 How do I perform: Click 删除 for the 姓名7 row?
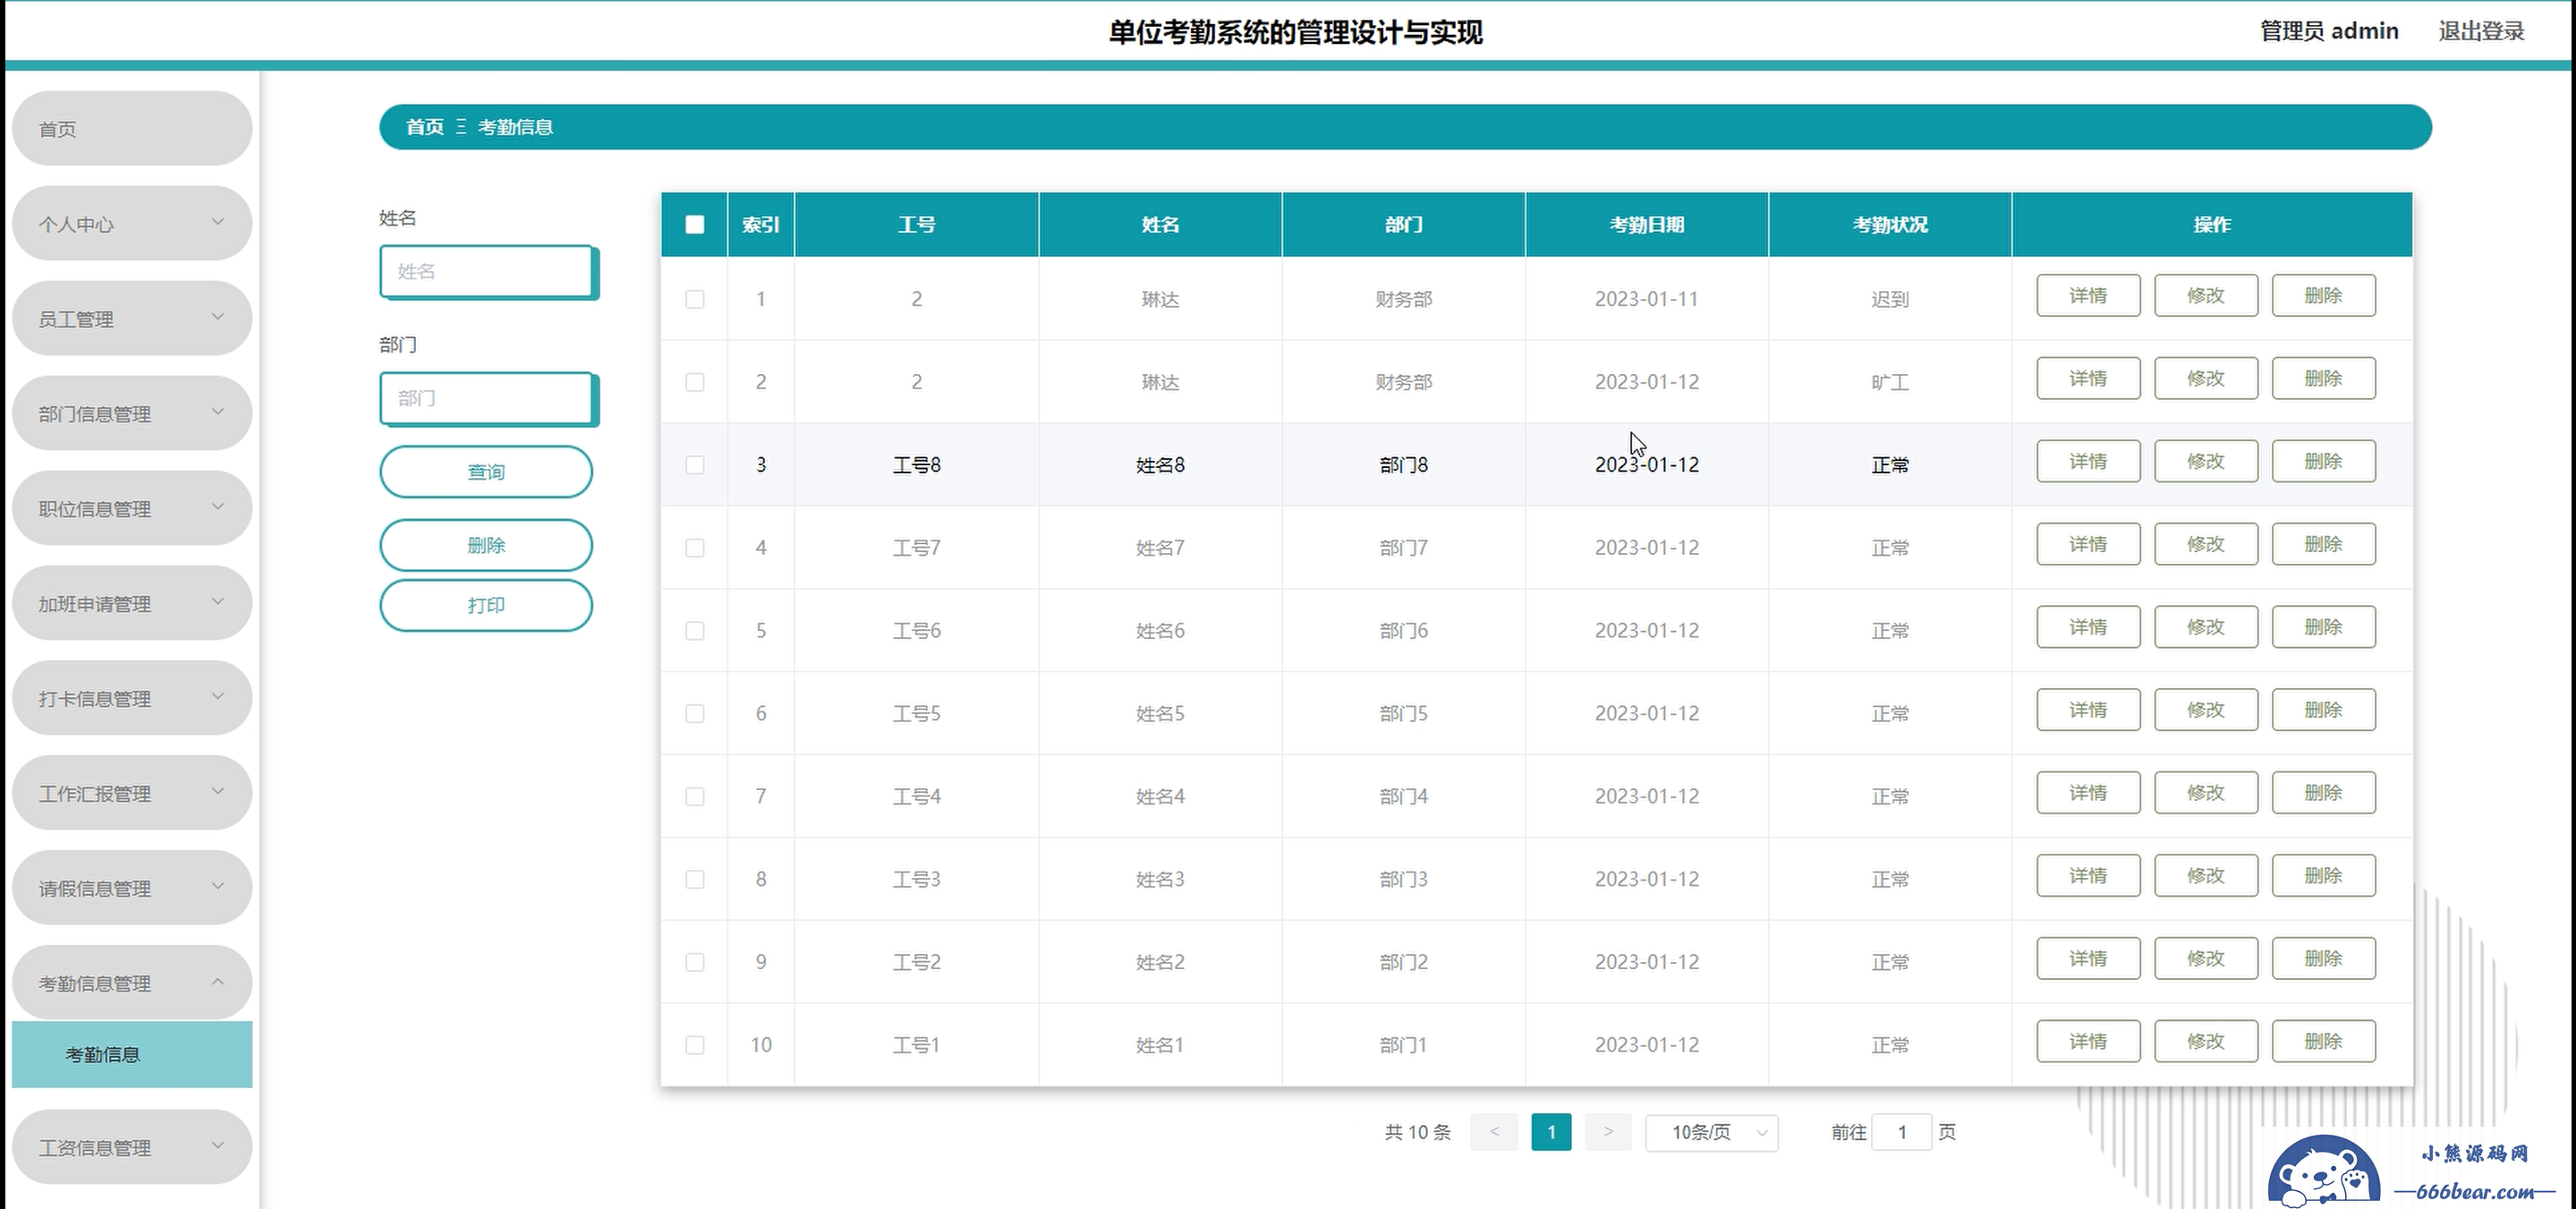tap(2323, 545)
